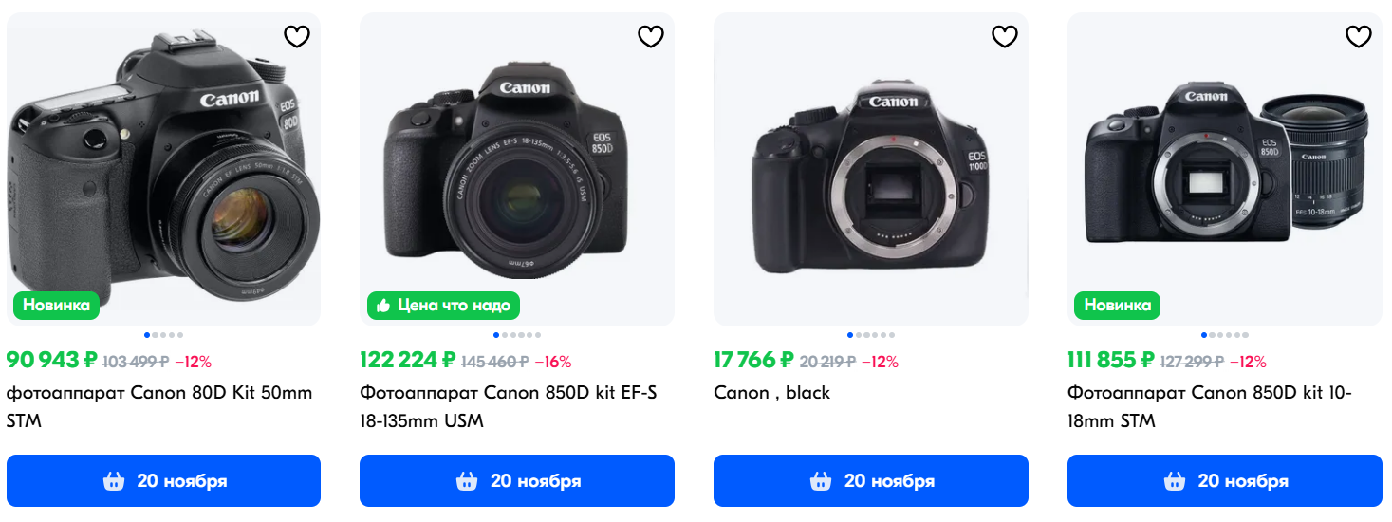Image resolution: width=1392 pixels, height=522 pixels.
Task: Open the 'Canon , black' product title
Action: point(771,392)
